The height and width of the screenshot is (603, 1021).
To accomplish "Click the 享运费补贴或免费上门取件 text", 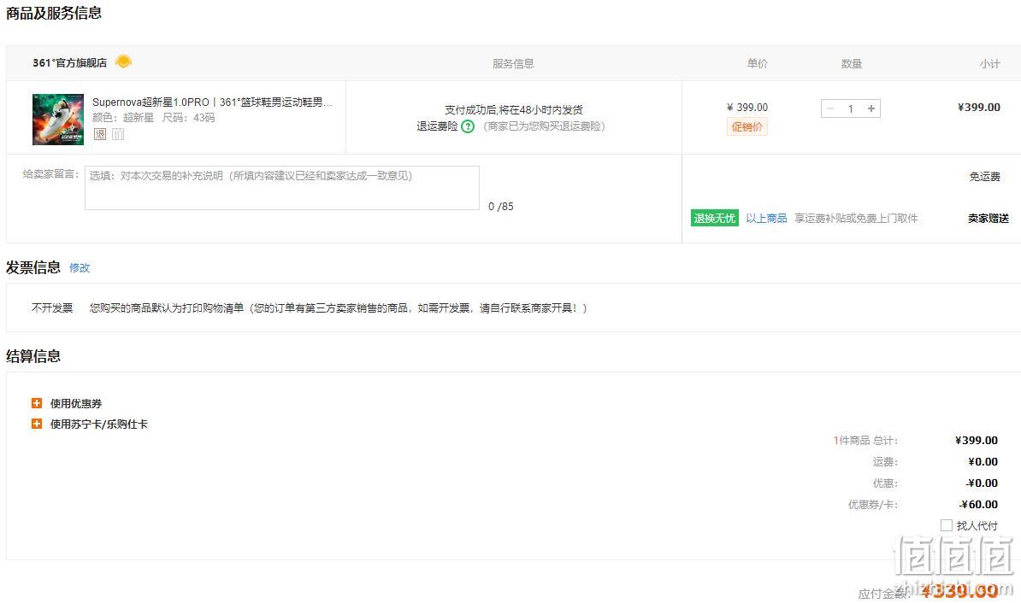I will click(x=856, y=219).
